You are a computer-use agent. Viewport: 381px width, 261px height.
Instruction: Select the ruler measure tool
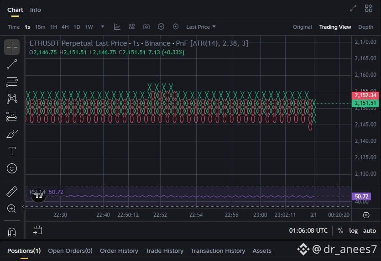pos(12,191)
